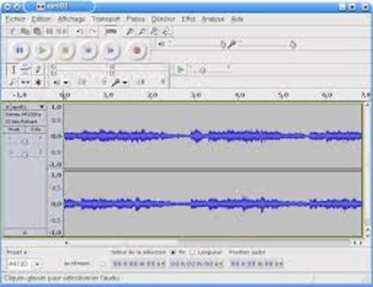Click the Copy icon in edit toolbar
Image resolution: width=373 pixels, height=287 pixels.
pyautogui.click(x=25, y=31)
